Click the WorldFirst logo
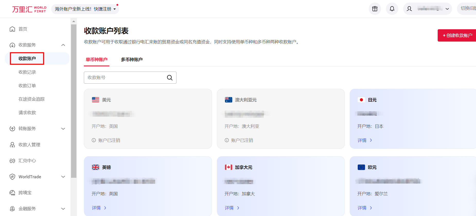This screenshot has height=216, width=476. click(29, 9)
